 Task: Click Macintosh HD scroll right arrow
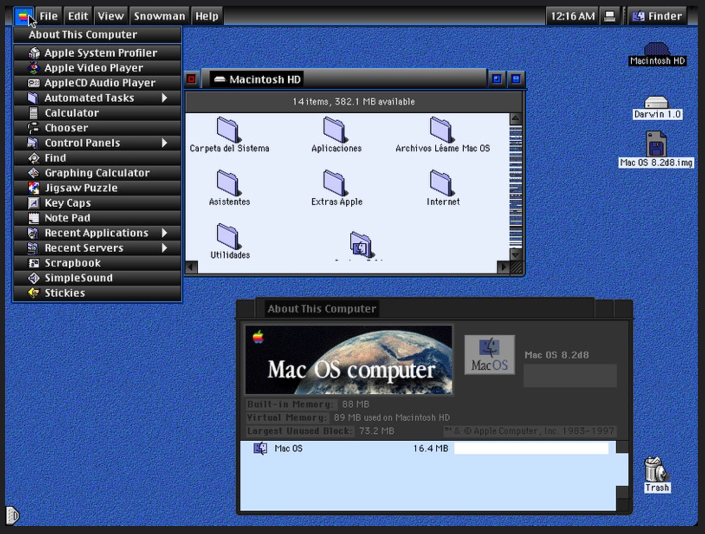coord(503,267)
